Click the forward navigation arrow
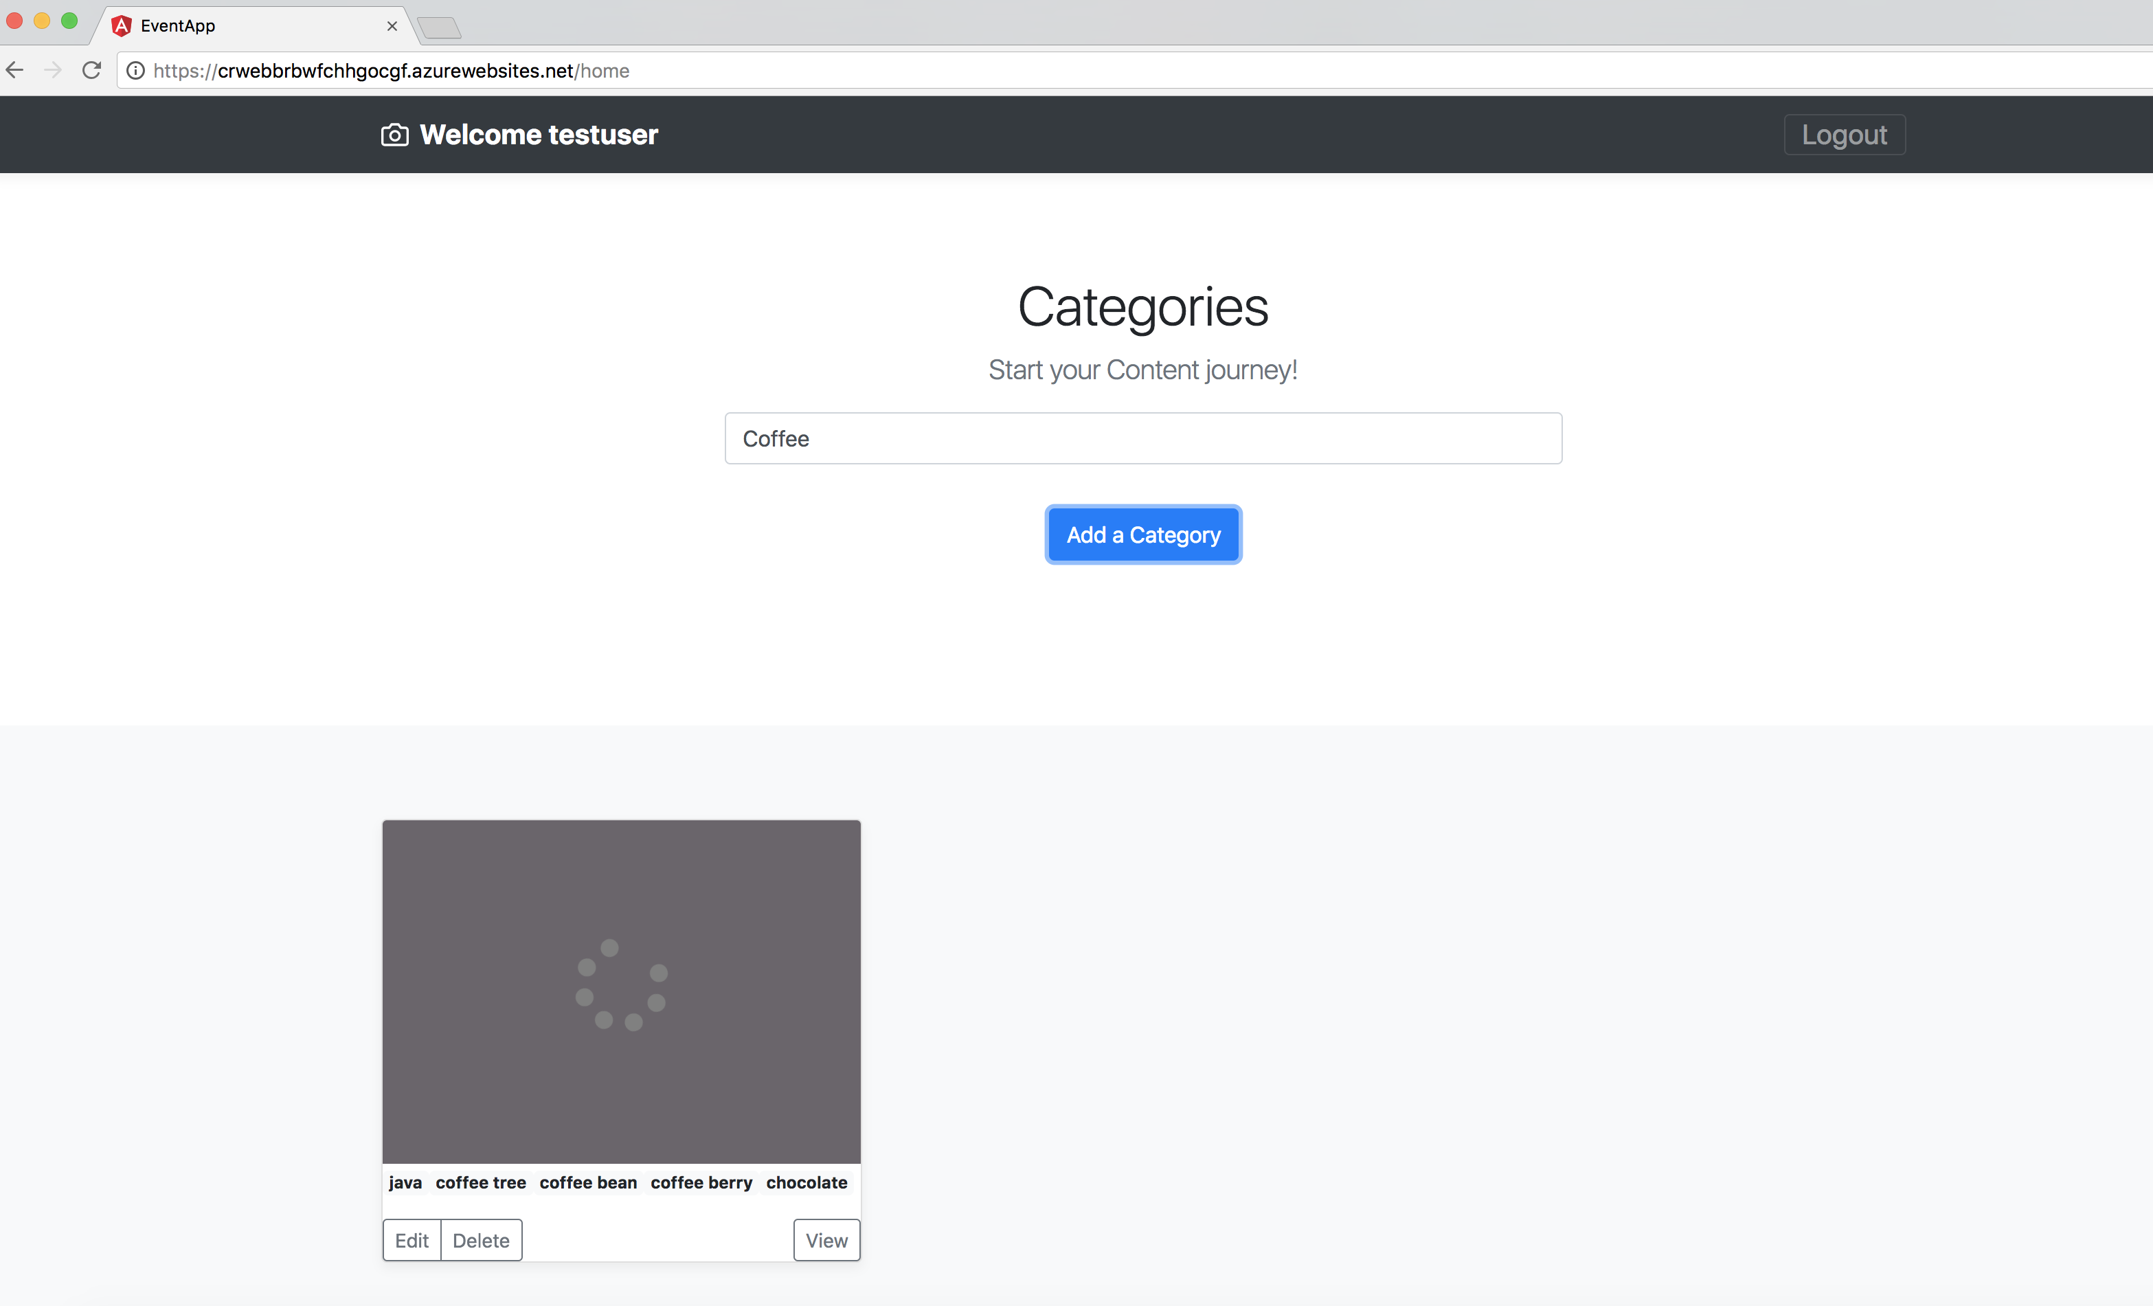This screenshot has width=2153, height=1306. 52,71
